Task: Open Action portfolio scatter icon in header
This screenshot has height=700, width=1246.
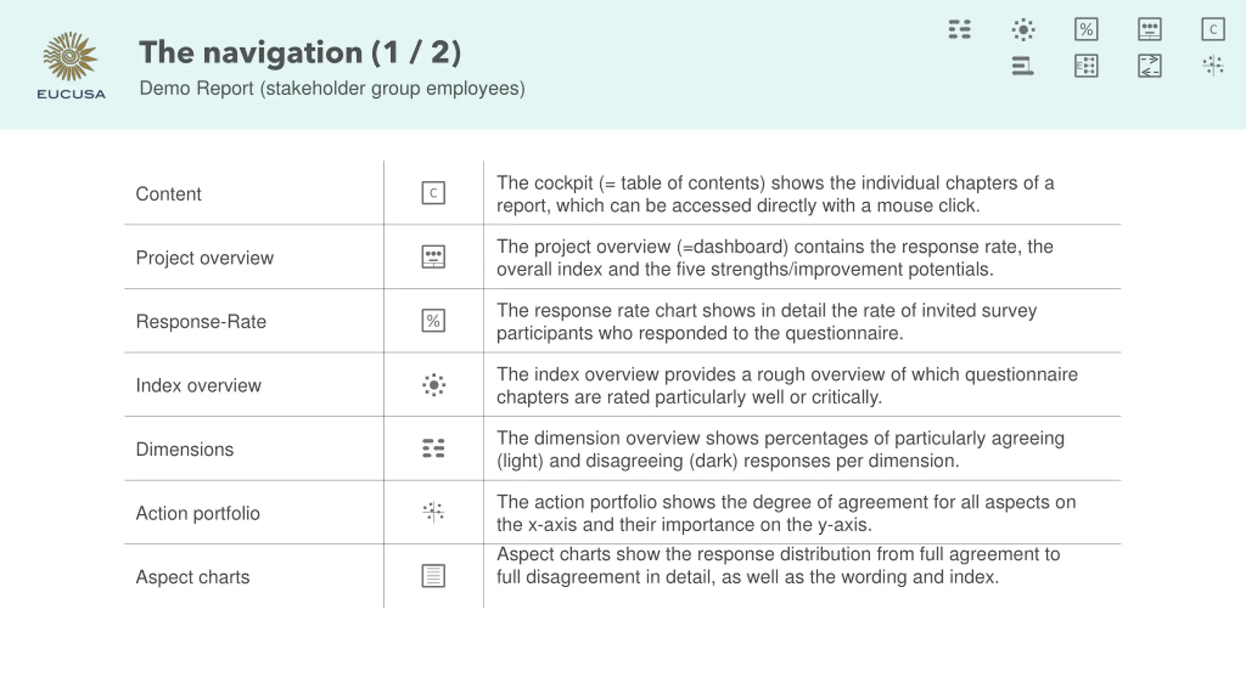Action: click(1213, 66)
